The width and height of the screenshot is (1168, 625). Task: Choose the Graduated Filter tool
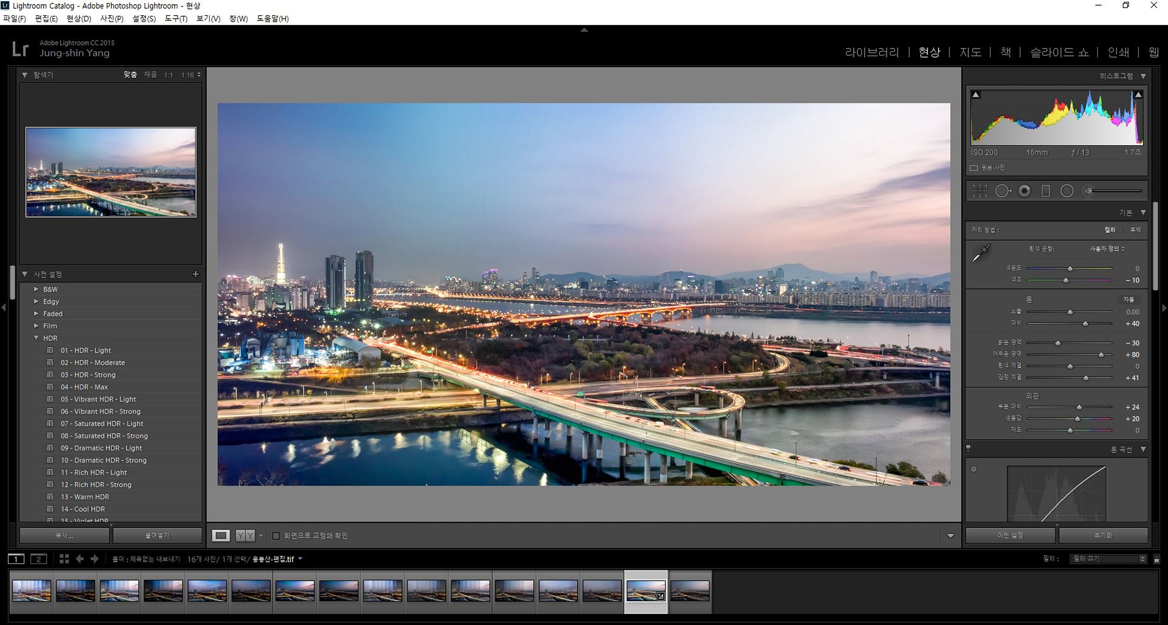pos(1046,191)
